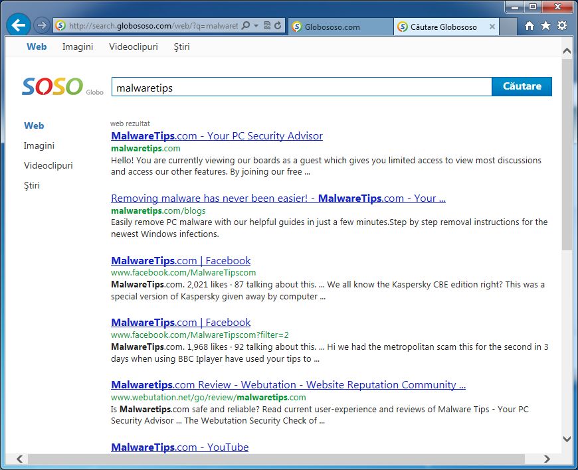The width and height of the screenshot is (578, 470).
Task: Click the Căutare search button
Action: coord(522,86)
